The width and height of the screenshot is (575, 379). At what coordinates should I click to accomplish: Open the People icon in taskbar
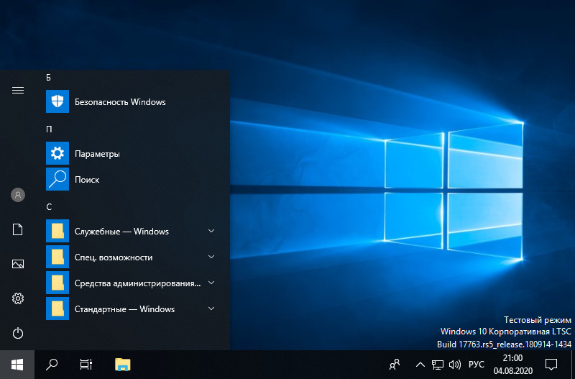pos(395,365)
